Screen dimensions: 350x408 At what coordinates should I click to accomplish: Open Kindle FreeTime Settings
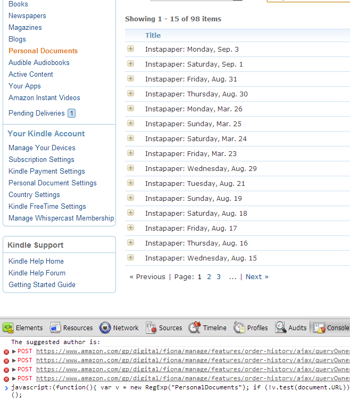[47, 206]
